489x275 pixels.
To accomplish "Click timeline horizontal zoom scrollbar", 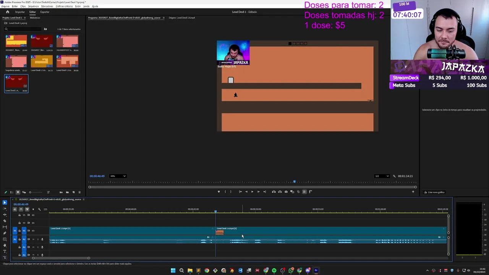I will click(61, 258).
